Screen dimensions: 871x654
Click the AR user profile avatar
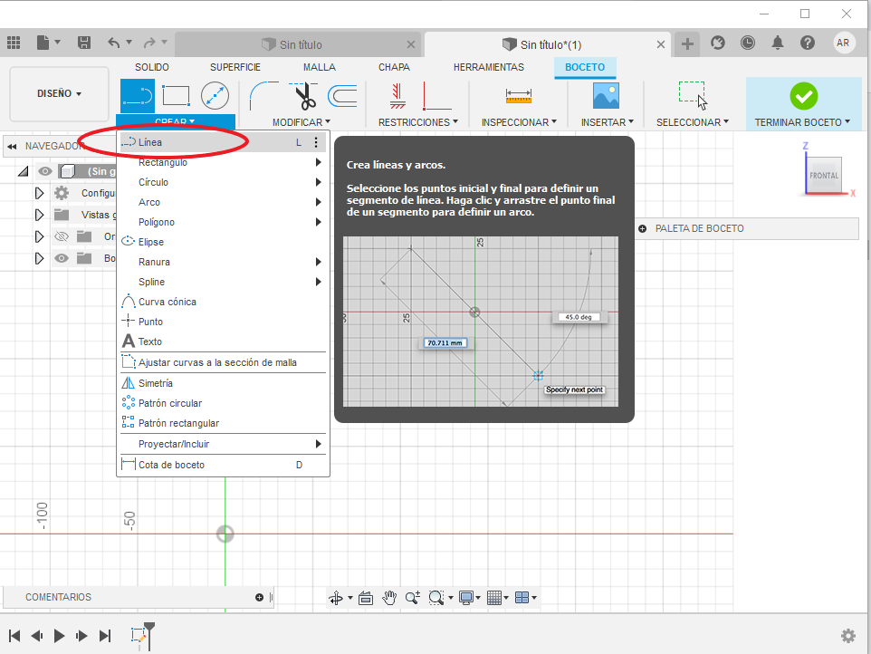click(x=843, y=43)
